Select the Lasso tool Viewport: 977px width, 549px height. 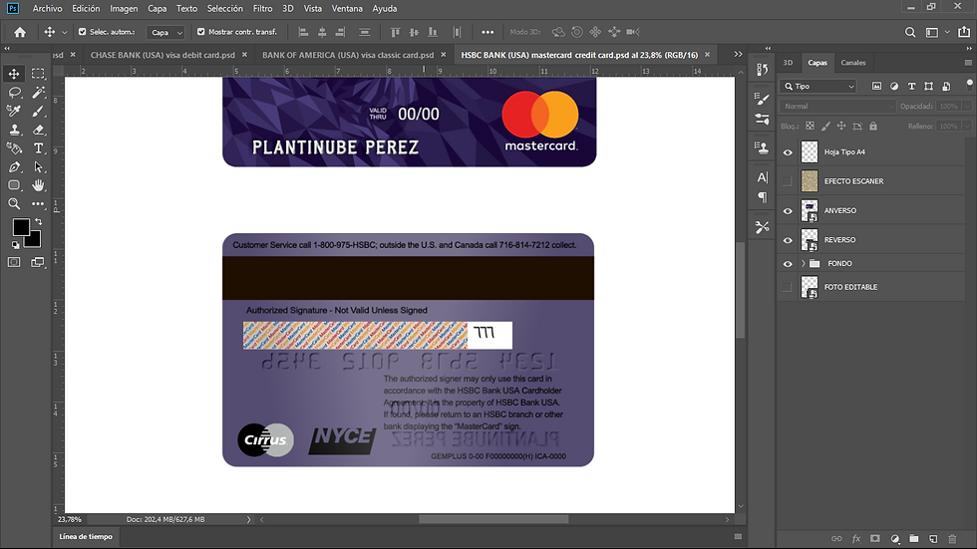14,92
